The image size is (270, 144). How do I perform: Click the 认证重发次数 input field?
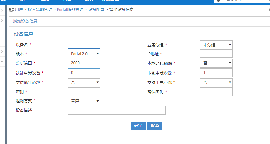point(84,73)
